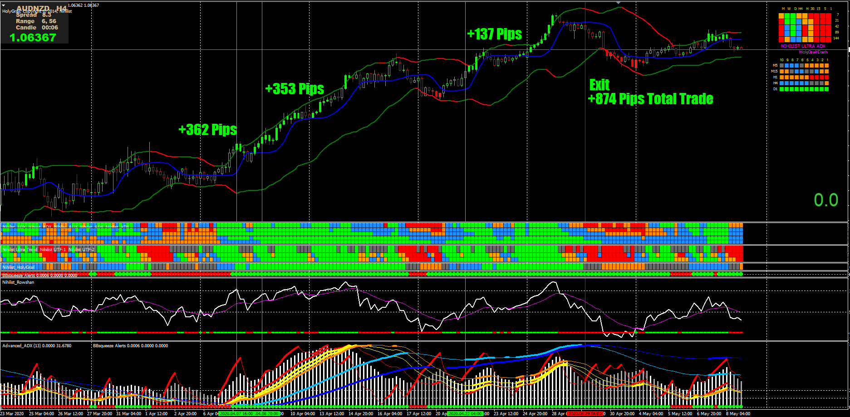Expand the chart dropdown triangle at top-left
Image resolution: width=850 pixels, height=417 pixels.
4,5
